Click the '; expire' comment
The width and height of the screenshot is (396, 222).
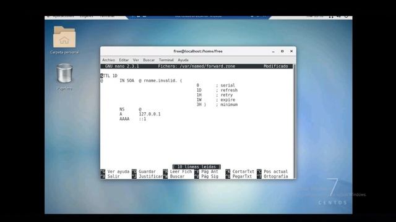point(225,100)
